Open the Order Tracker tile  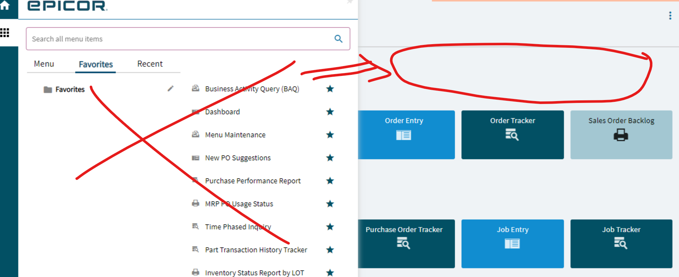click(512, 135)
